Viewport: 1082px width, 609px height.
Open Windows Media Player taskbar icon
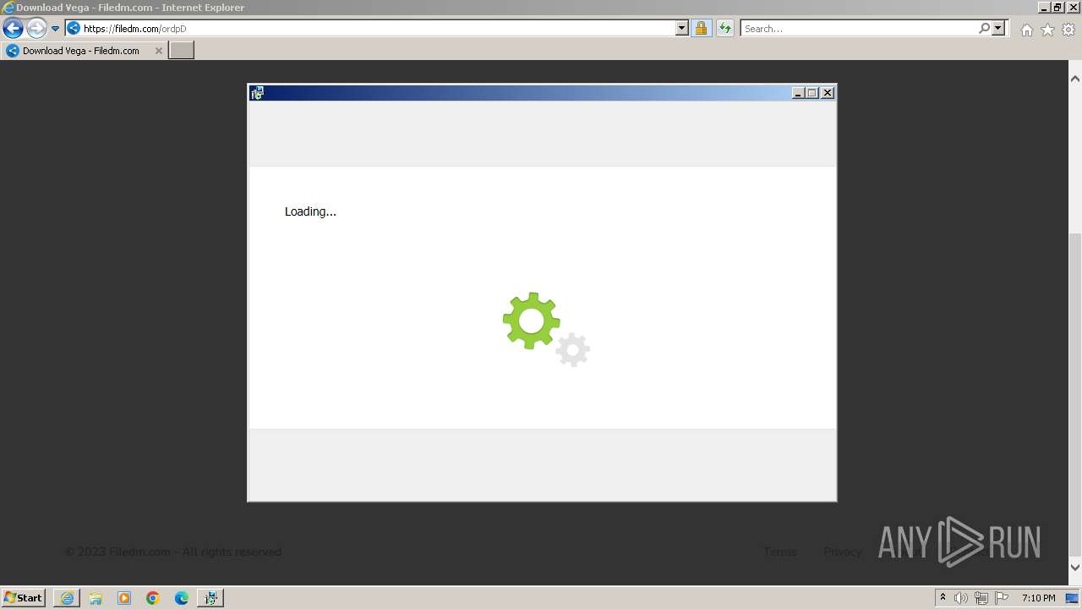pos(124,598)
